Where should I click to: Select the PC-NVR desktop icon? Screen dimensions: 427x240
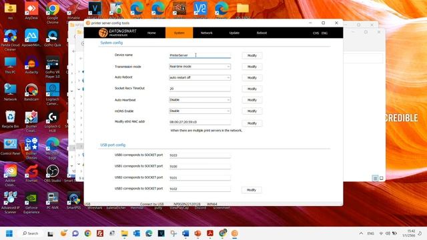[53, 201]
